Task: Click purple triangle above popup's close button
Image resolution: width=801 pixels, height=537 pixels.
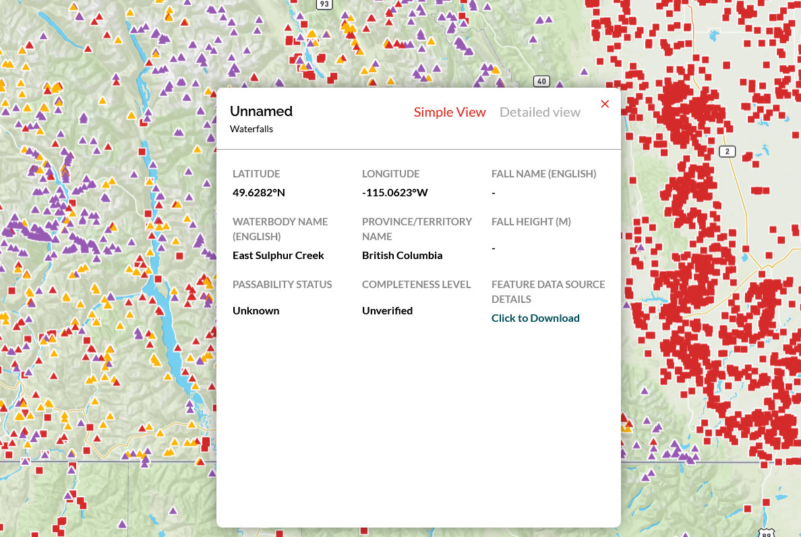Action: (584, 71)
